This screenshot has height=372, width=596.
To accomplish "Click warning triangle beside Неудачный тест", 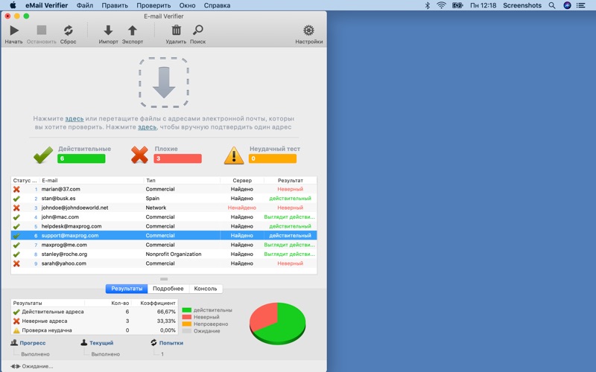I will tap(234, 155).
